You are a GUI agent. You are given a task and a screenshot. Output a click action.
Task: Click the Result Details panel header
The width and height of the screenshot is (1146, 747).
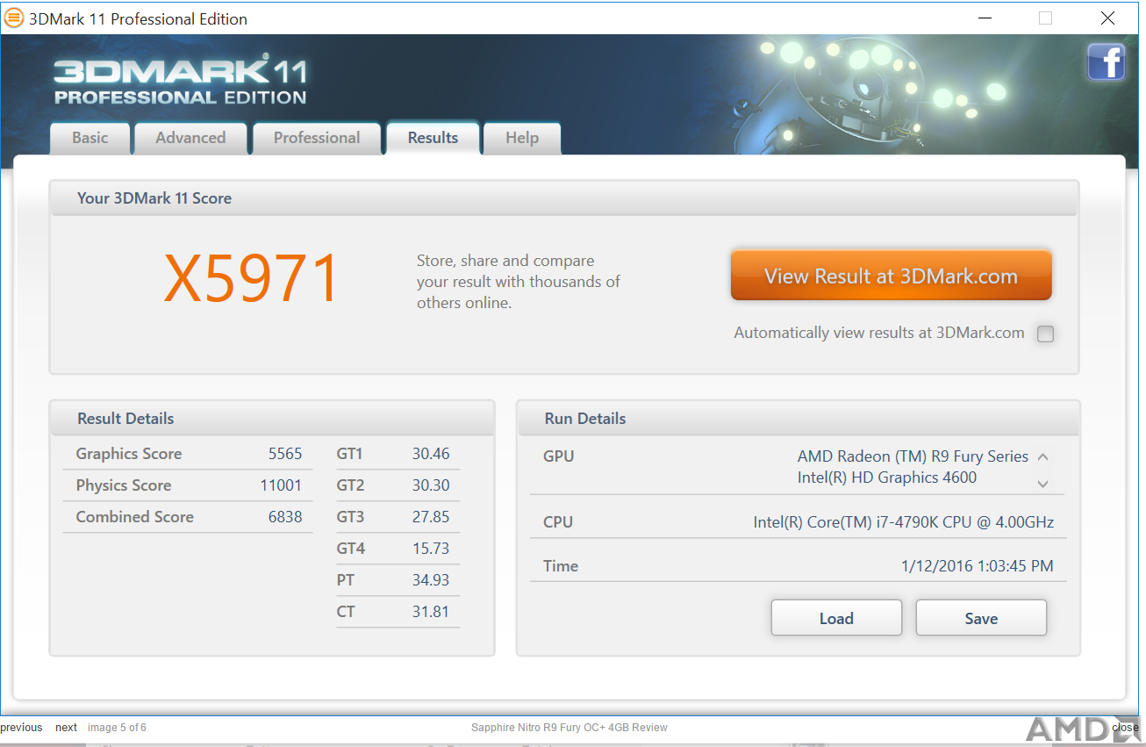272,419
